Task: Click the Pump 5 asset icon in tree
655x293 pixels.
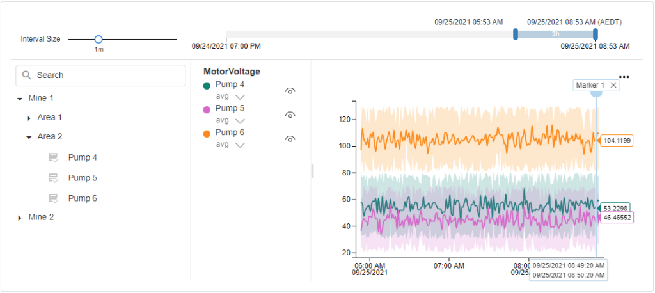Action: tap(54, 178)
